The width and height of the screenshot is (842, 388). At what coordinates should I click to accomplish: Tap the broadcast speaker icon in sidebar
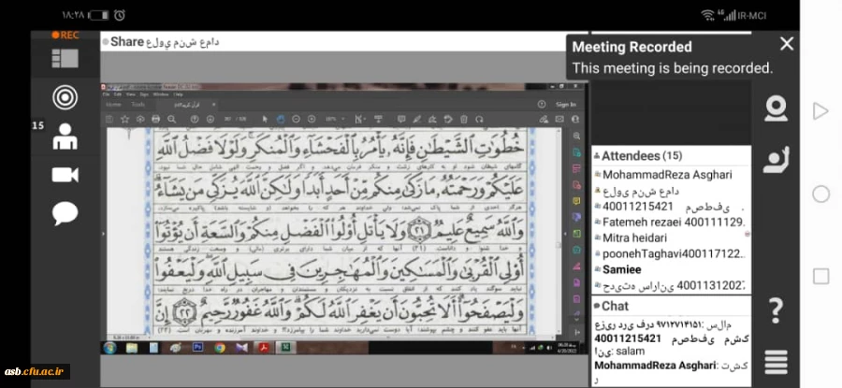click(65, 96)
